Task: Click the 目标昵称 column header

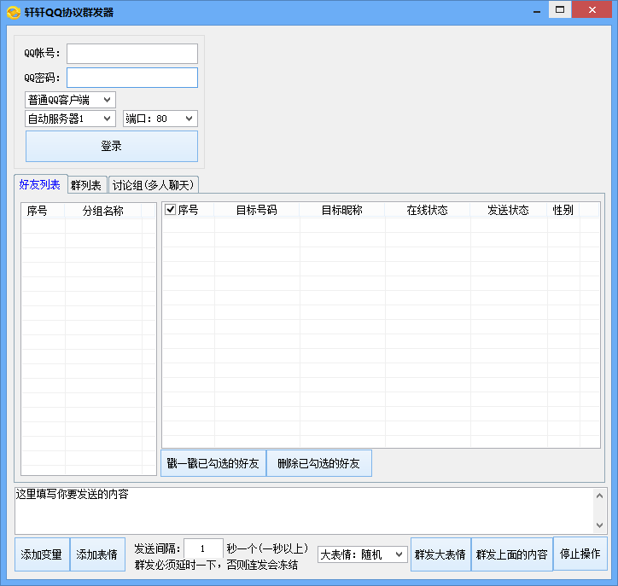Action: point(342,211)
